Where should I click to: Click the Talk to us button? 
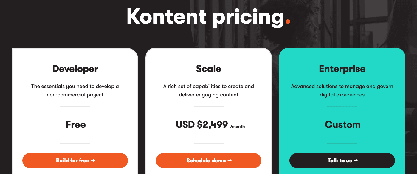(342, 161)
